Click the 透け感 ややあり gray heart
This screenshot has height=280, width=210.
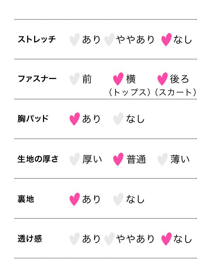pos(109,239)
